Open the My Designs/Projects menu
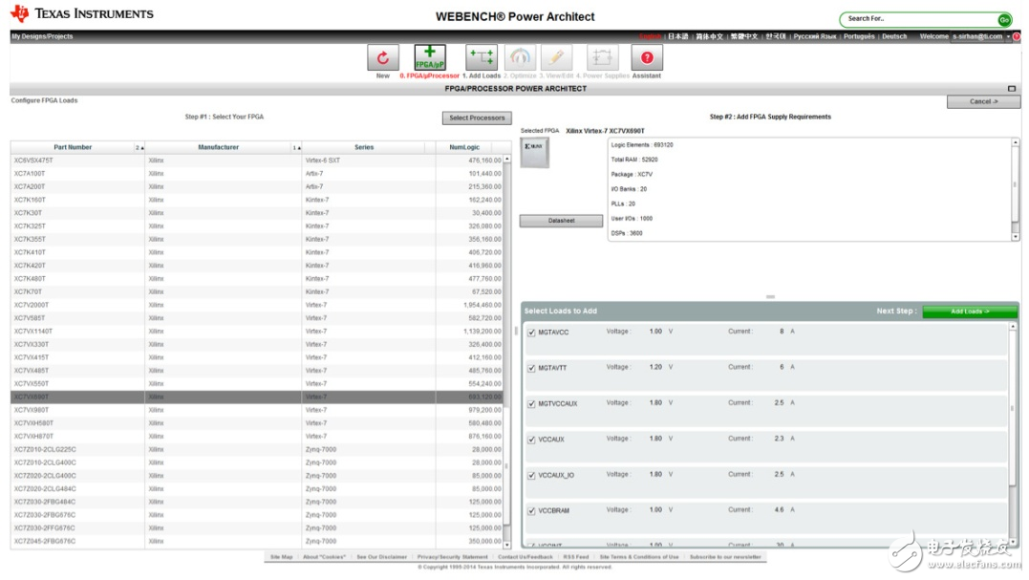 [42, 36]
